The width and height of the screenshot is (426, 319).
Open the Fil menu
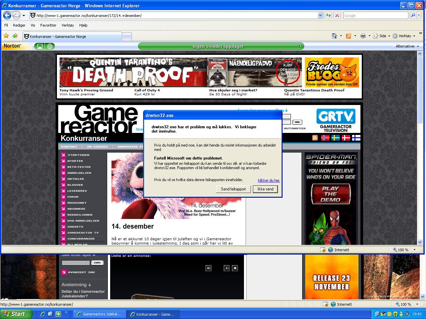pos(6,25)
